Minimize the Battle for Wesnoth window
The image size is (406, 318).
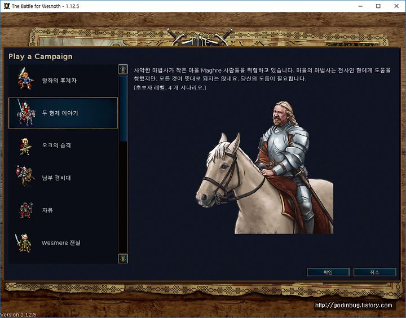coord(360,6)
